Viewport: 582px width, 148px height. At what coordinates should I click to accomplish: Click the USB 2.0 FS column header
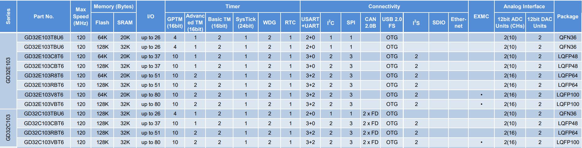point(392,23)
